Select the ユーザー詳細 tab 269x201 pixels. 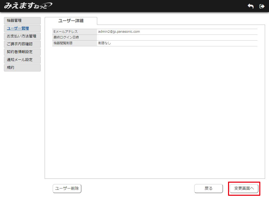[71, 21]
